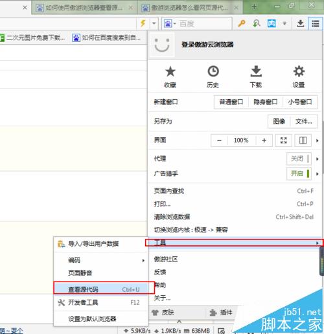The image size is (324, 334).
Task: Save page as 文件...
Action: pyautogui.click(x=303, y=122)
